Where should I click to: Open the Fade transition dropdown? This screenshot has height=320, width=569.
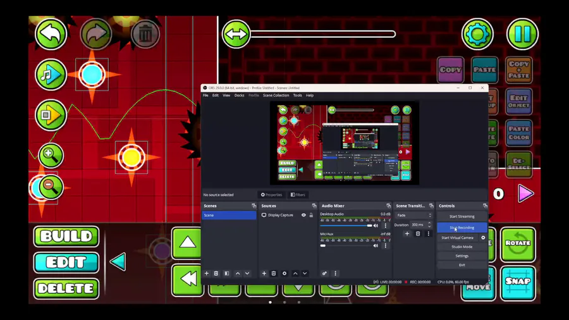pos(413,215)
